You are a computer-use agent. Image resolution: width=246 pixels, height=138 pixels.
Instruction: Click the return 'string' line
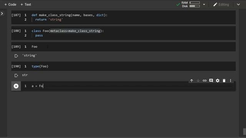click(49, 20)
